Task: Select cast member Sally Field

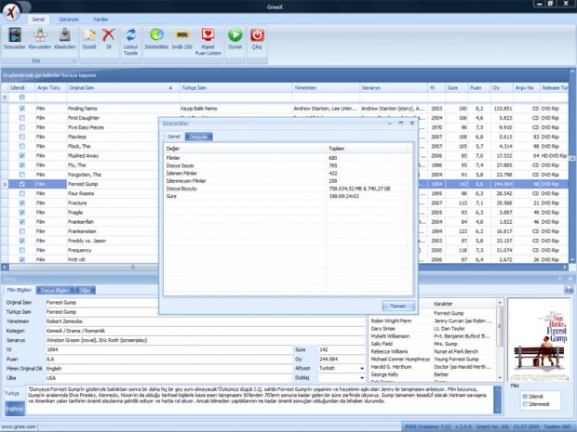Action: tap(433, 344)
